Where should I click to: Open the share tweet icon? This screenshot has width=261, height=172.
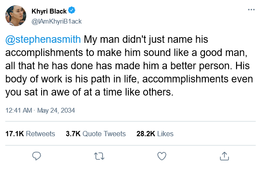224,156
